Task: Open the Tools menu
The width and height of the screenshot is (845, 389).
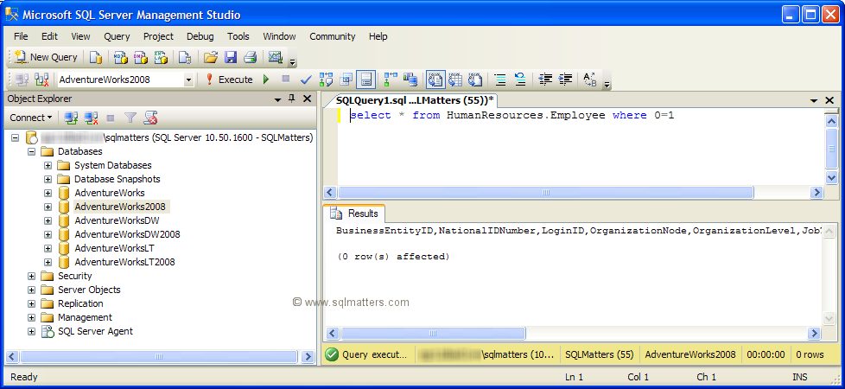Action: (x=238, y=36)
